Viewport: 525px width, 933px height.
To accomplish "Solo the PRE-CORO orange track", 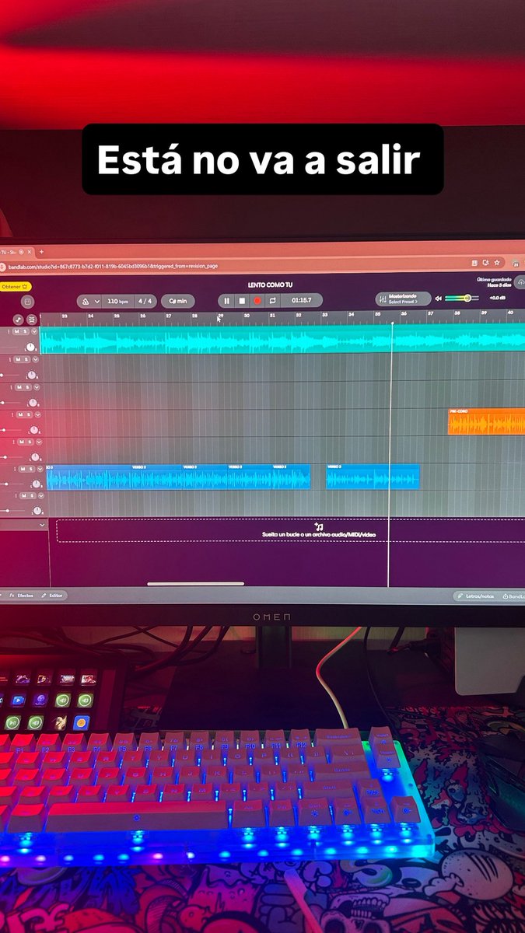I will pyautogui.click(x=30, y=415).
